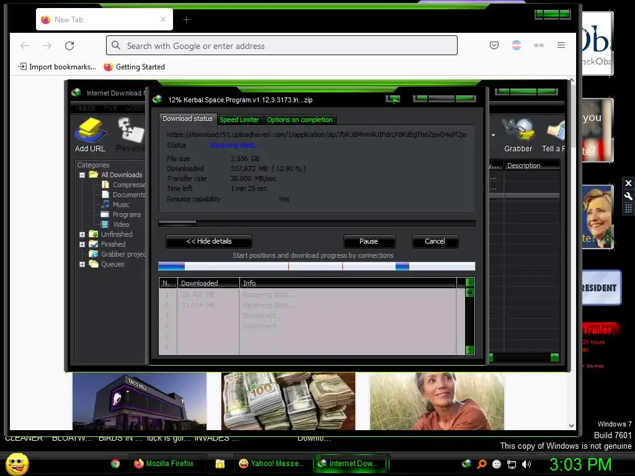
Task: Click the Firefox back arrow
Action: [25, 45]
